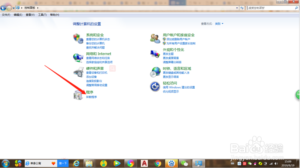Click the 卸载程序 link
Screen dimensions: 300x168
point(91,97)
